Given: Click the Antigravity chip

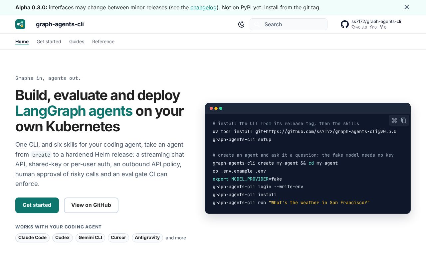Looking at the screenshot, I should [147, 238].
